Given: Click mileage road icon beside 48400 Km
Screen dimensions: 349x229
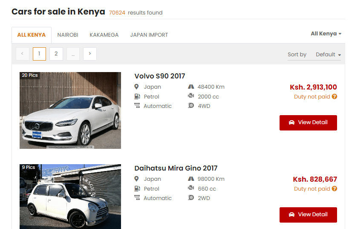Looking at the screenshot, I should pos(191,87).
